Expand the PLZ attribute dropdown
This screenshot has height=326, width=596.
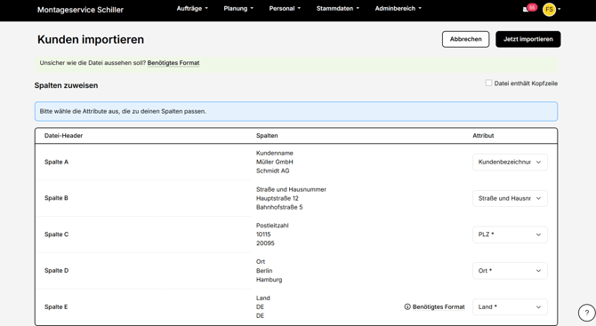tap(510, 235)
